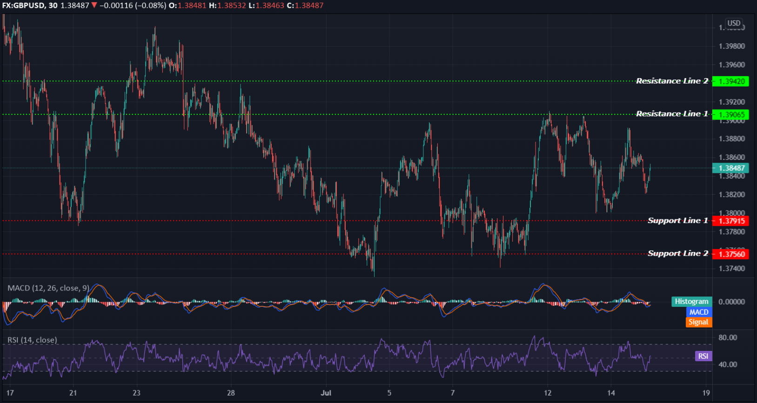The image size is (757, 403).
Task: Click the 40.00 RSI axis value
Action: click(x=728, y=364)
